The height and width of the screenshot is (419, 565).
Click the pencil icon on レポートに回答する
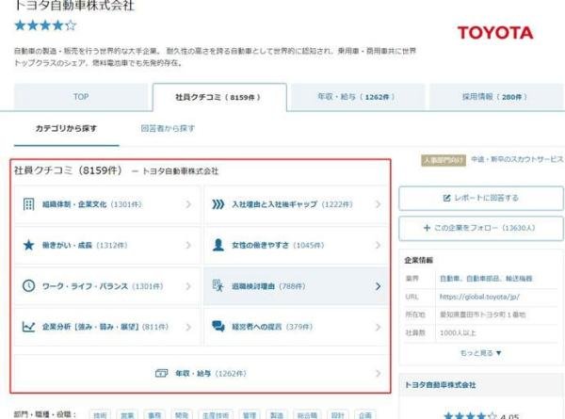(446, 198)
